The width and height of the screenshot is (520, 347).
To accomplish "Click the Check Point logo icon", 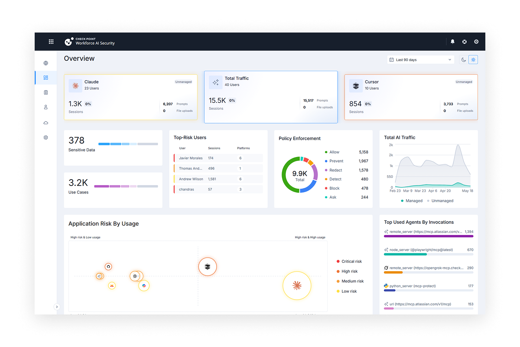I will 68,42.
